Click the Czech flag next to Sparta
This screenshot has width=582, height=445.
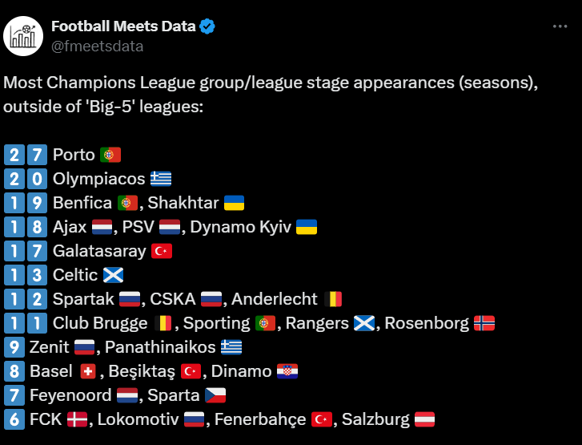pyautogui.click(x=215, y=395)
